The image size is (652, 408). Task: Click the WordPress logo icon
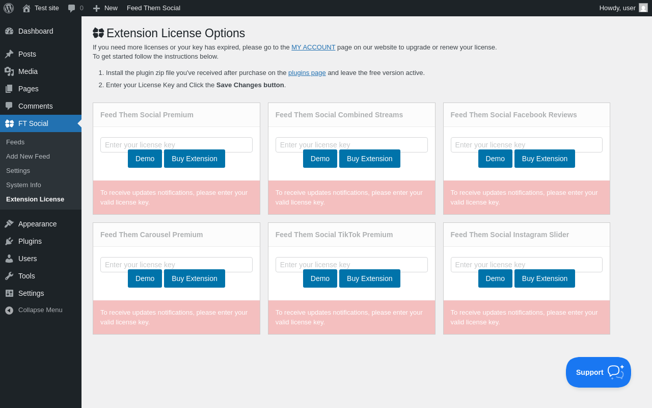pos(9,8)
